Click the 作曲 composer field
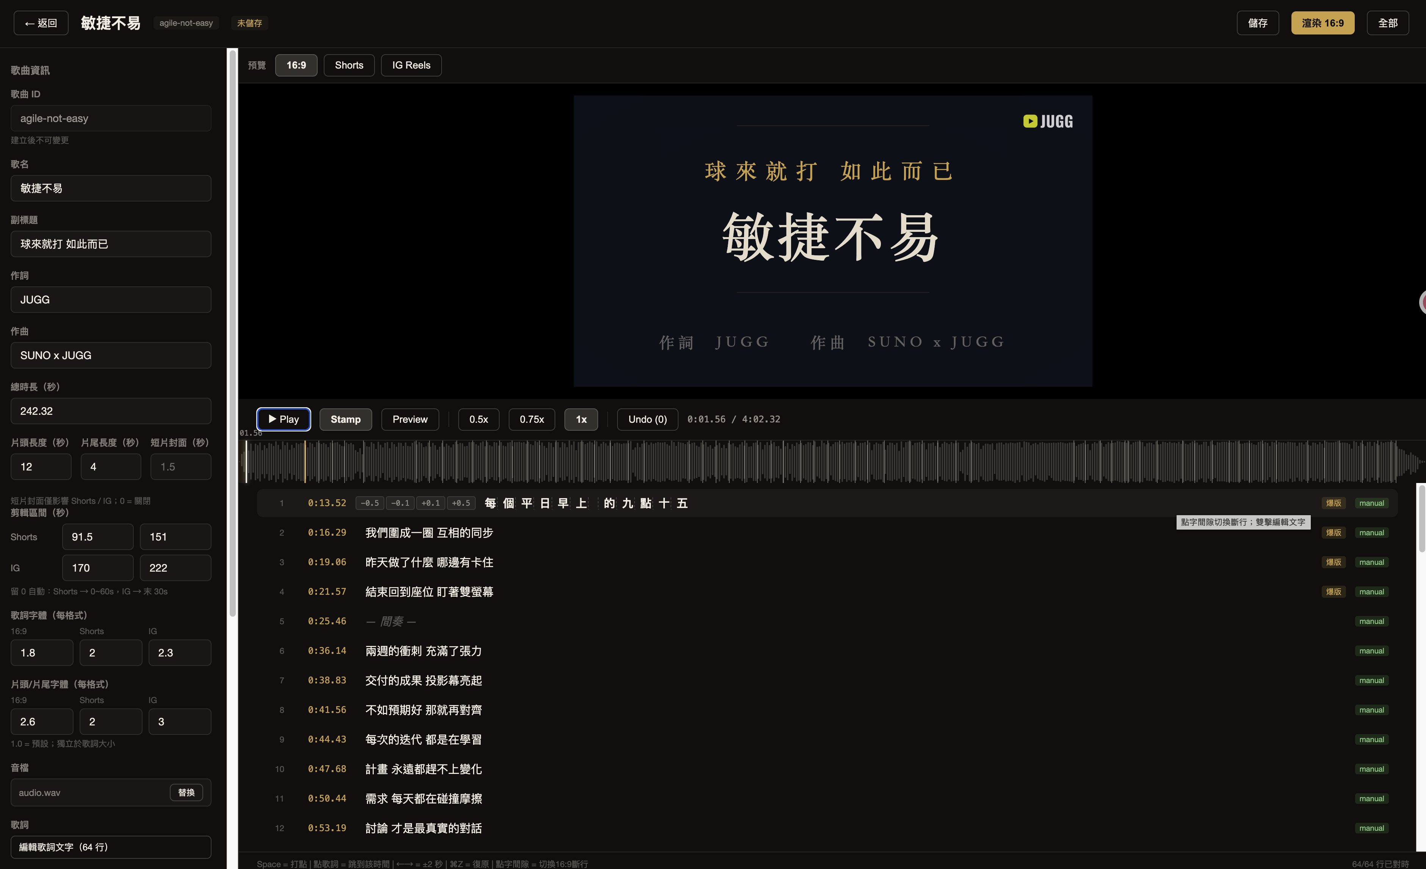 coord(111,356)
